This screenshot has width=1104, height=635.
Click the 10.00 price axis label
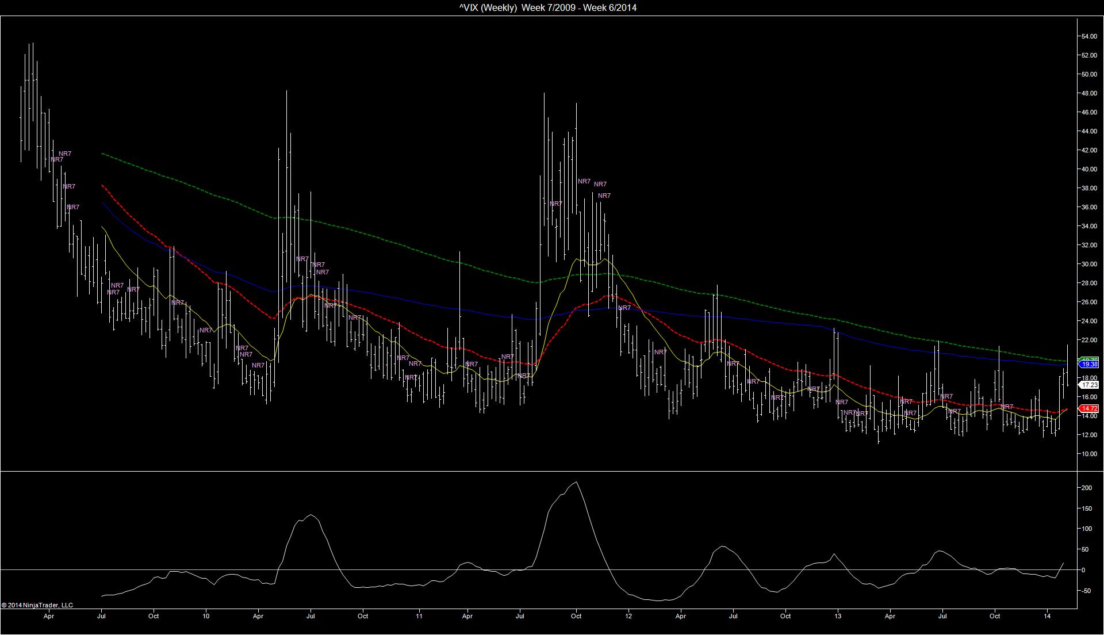1089,454
